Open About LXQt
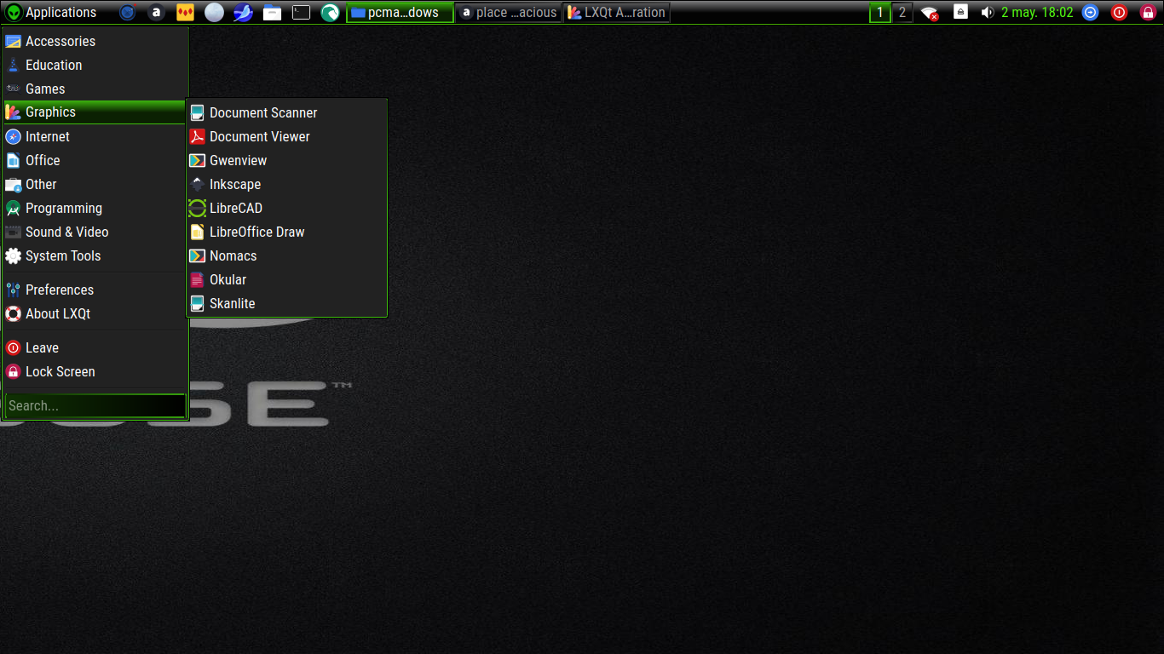Screen dimensions: 1164x654 point(95,313)
